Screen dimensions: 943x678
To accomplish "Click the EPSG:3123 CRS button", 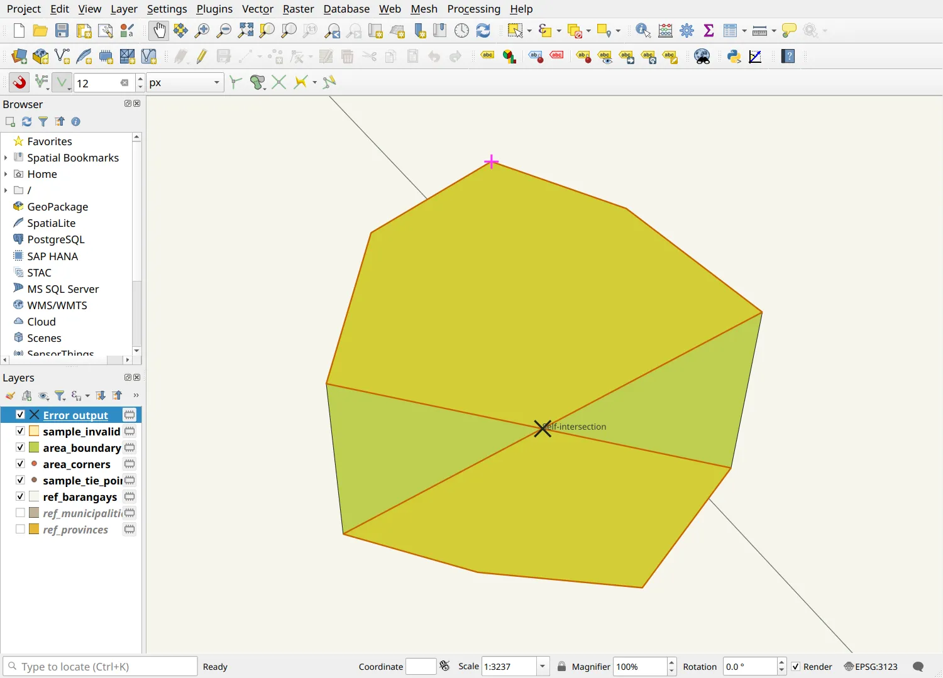I will 871,667.
